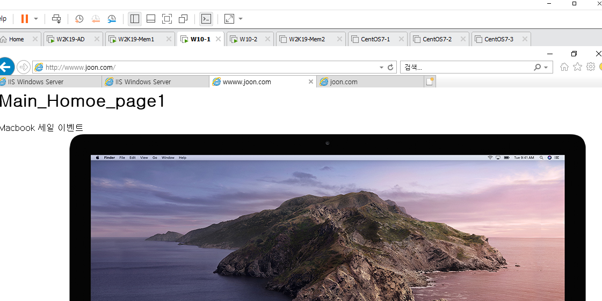
Task: Open the search provider dropdown arrow
Action: [546, 68]
